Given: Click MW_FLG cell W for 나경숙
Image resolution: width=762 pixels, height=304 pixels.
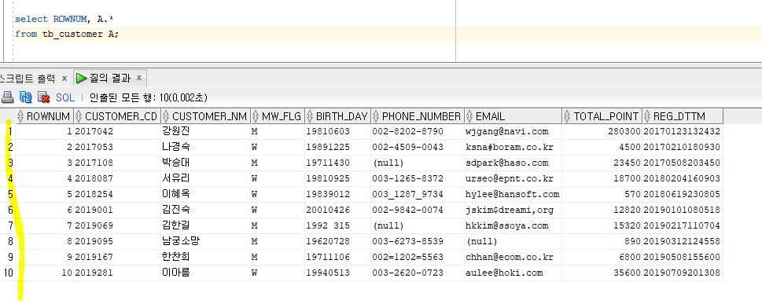Looking at the screenshot, I should tap(277, 147).
